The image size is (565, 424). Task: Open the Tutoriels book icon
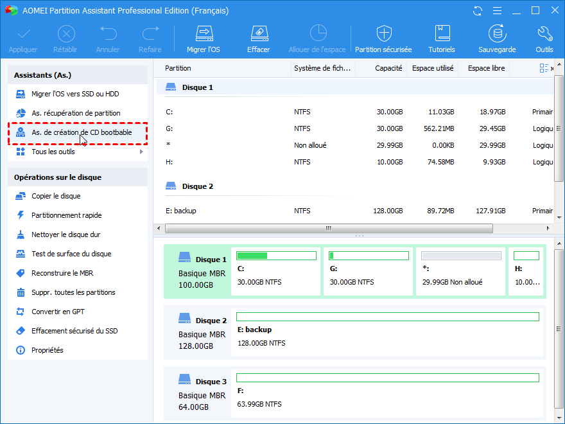[442, 34]
